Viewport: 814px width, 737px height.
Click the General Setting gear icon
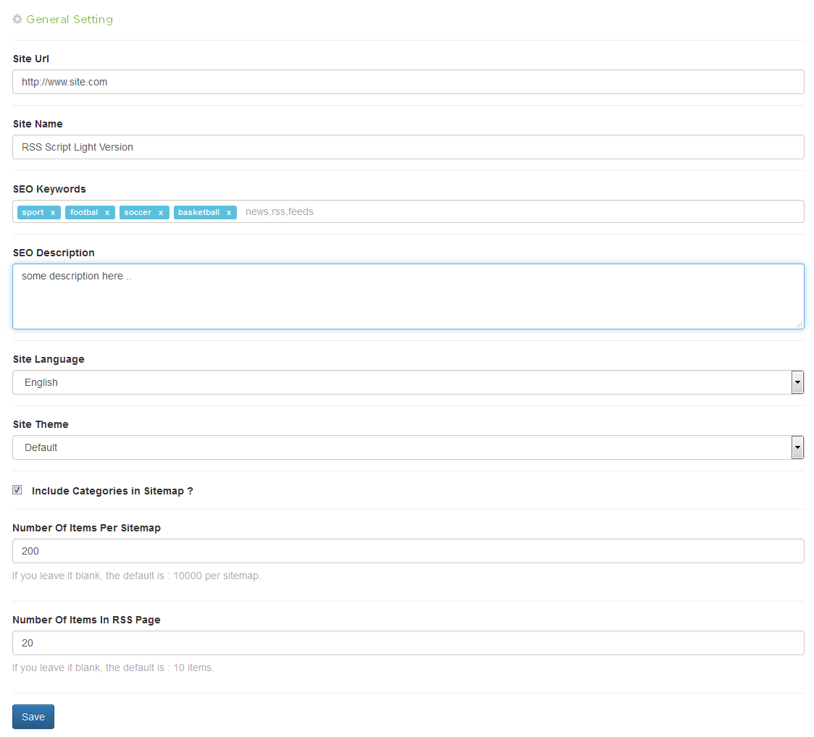pos(17,20)
